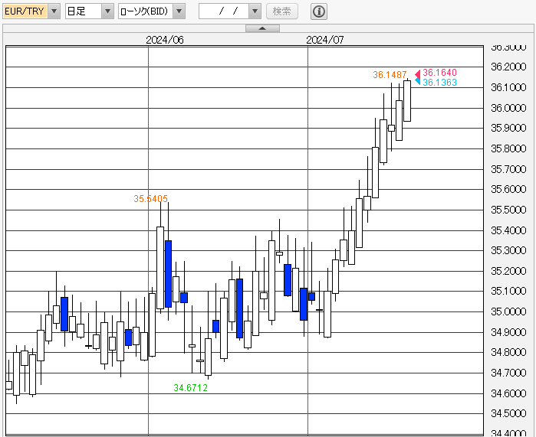Click the 36.1487 high price label
This screenshot has height=437, width=536.
click(x=390, y=75)
